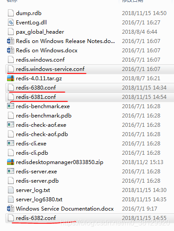The image size is (174, 231).
Task: Click Word icon for Redis on Windows.docx
Action: (x=11, y=51)
